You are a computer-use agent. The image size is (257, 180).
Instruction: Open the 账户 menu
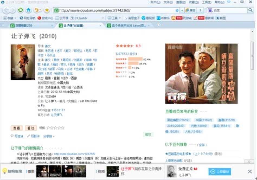click(155, 2)
